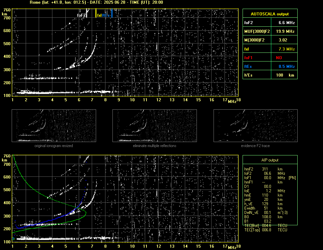Viewport: 323px width, 250px height.
Task: Click the 12 MHz tick label on bottom ionogram
Action: 158,246
